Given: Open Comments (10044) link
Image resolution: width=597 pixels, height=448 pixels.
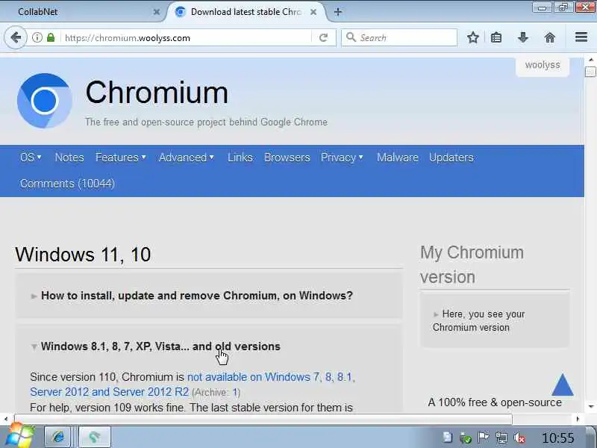Looking at the screenshot, I should point(67,184).
